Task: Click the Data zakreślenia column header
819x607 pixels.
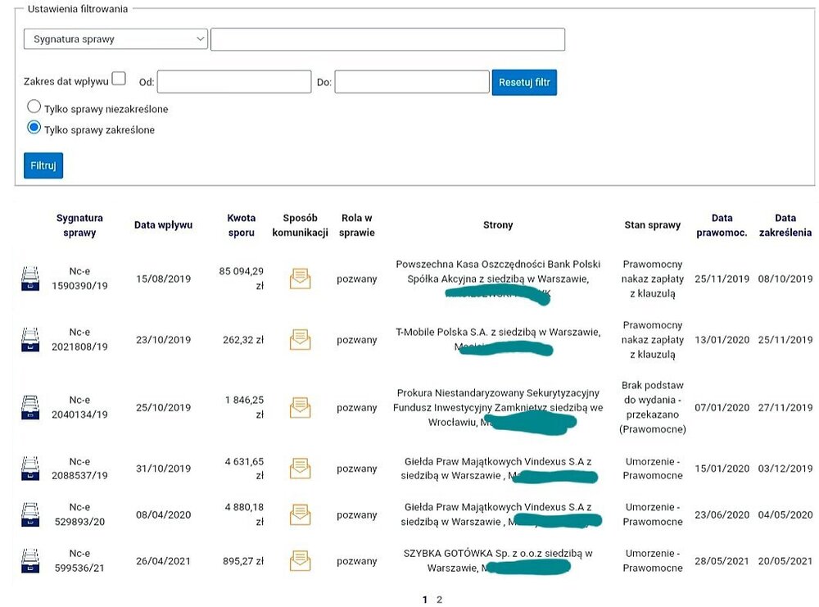Action: pos(785,225)
